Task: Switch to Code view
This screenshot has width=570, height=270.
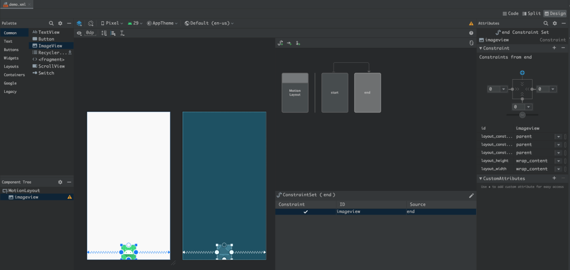Action: point(510,14)
